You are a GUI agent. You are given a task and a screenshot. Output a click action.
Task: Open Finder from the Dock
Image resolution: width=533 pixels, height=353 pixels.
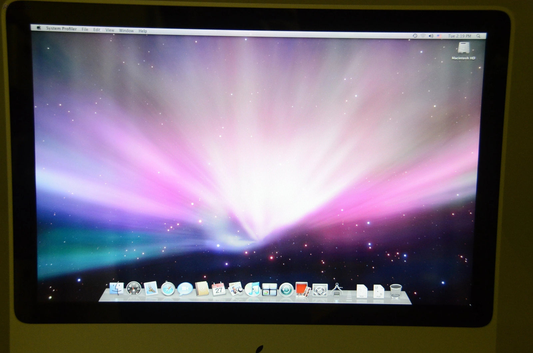click(x=116, y=288)
